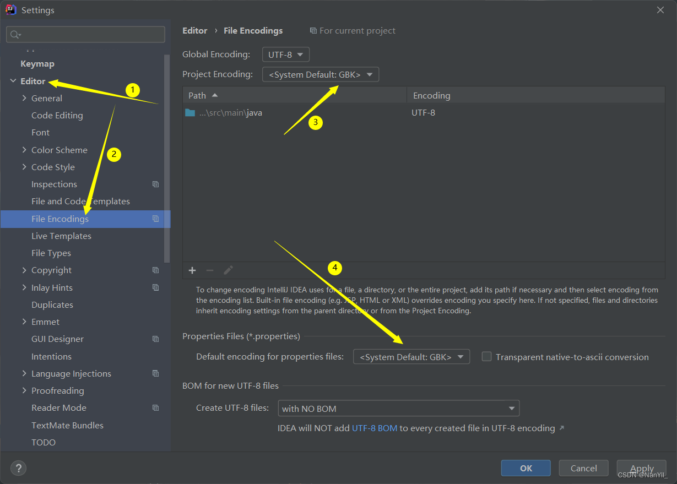Click the folder icon for src\main\java
The height and width of the screenshot is (484, 677).
click(190, 112)
